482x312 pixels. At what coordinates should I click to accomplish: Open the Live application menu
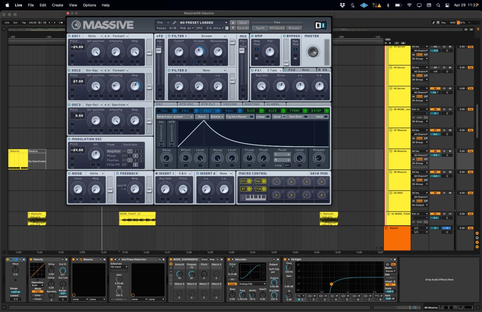pos(18,5)
